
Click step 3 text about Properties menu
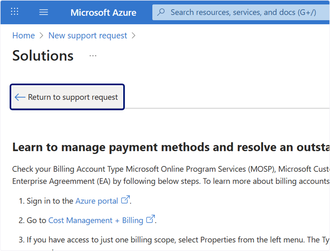[174, 240]
